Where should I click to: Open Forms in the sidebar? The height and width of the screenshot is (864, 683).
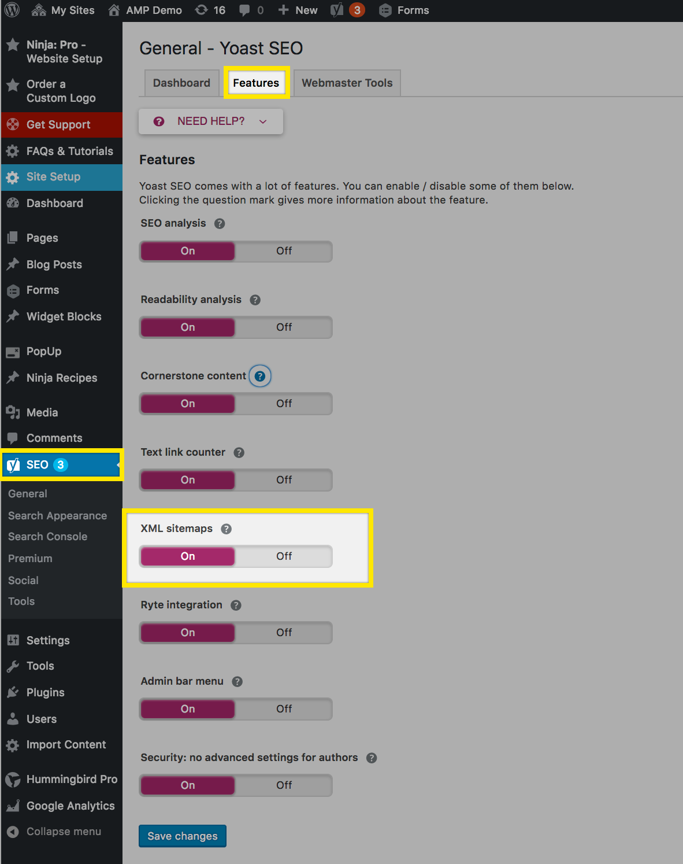(x=61, y=290)
